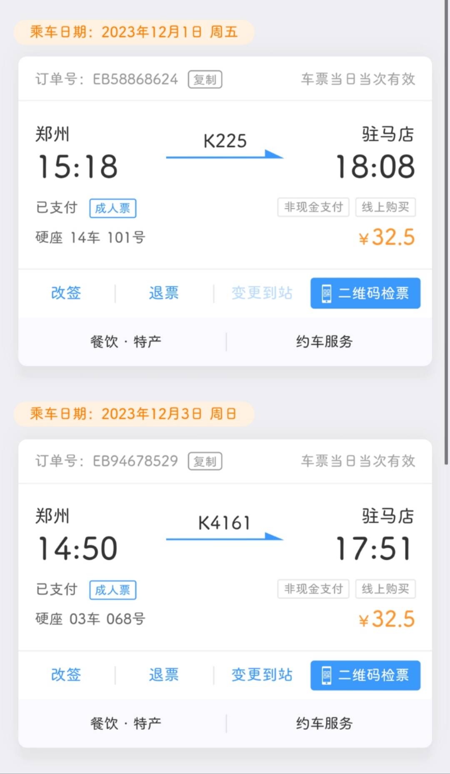Open 餐饮·特产 under the K4161 ticket
Screen dimensions: 450x774
coord(125,724)
